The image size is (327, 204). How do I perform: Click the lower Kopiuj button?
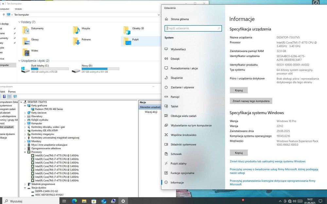coord(239,153)
